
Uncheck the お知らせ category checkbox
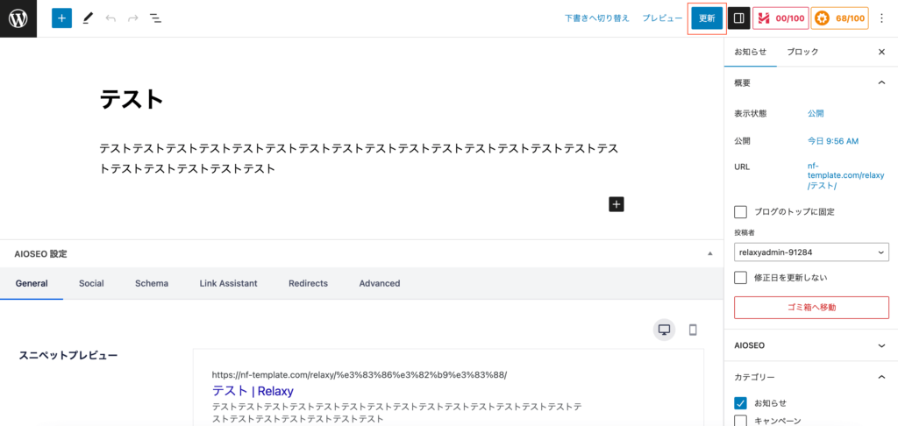pyautogui.click(x=740, y=402)
